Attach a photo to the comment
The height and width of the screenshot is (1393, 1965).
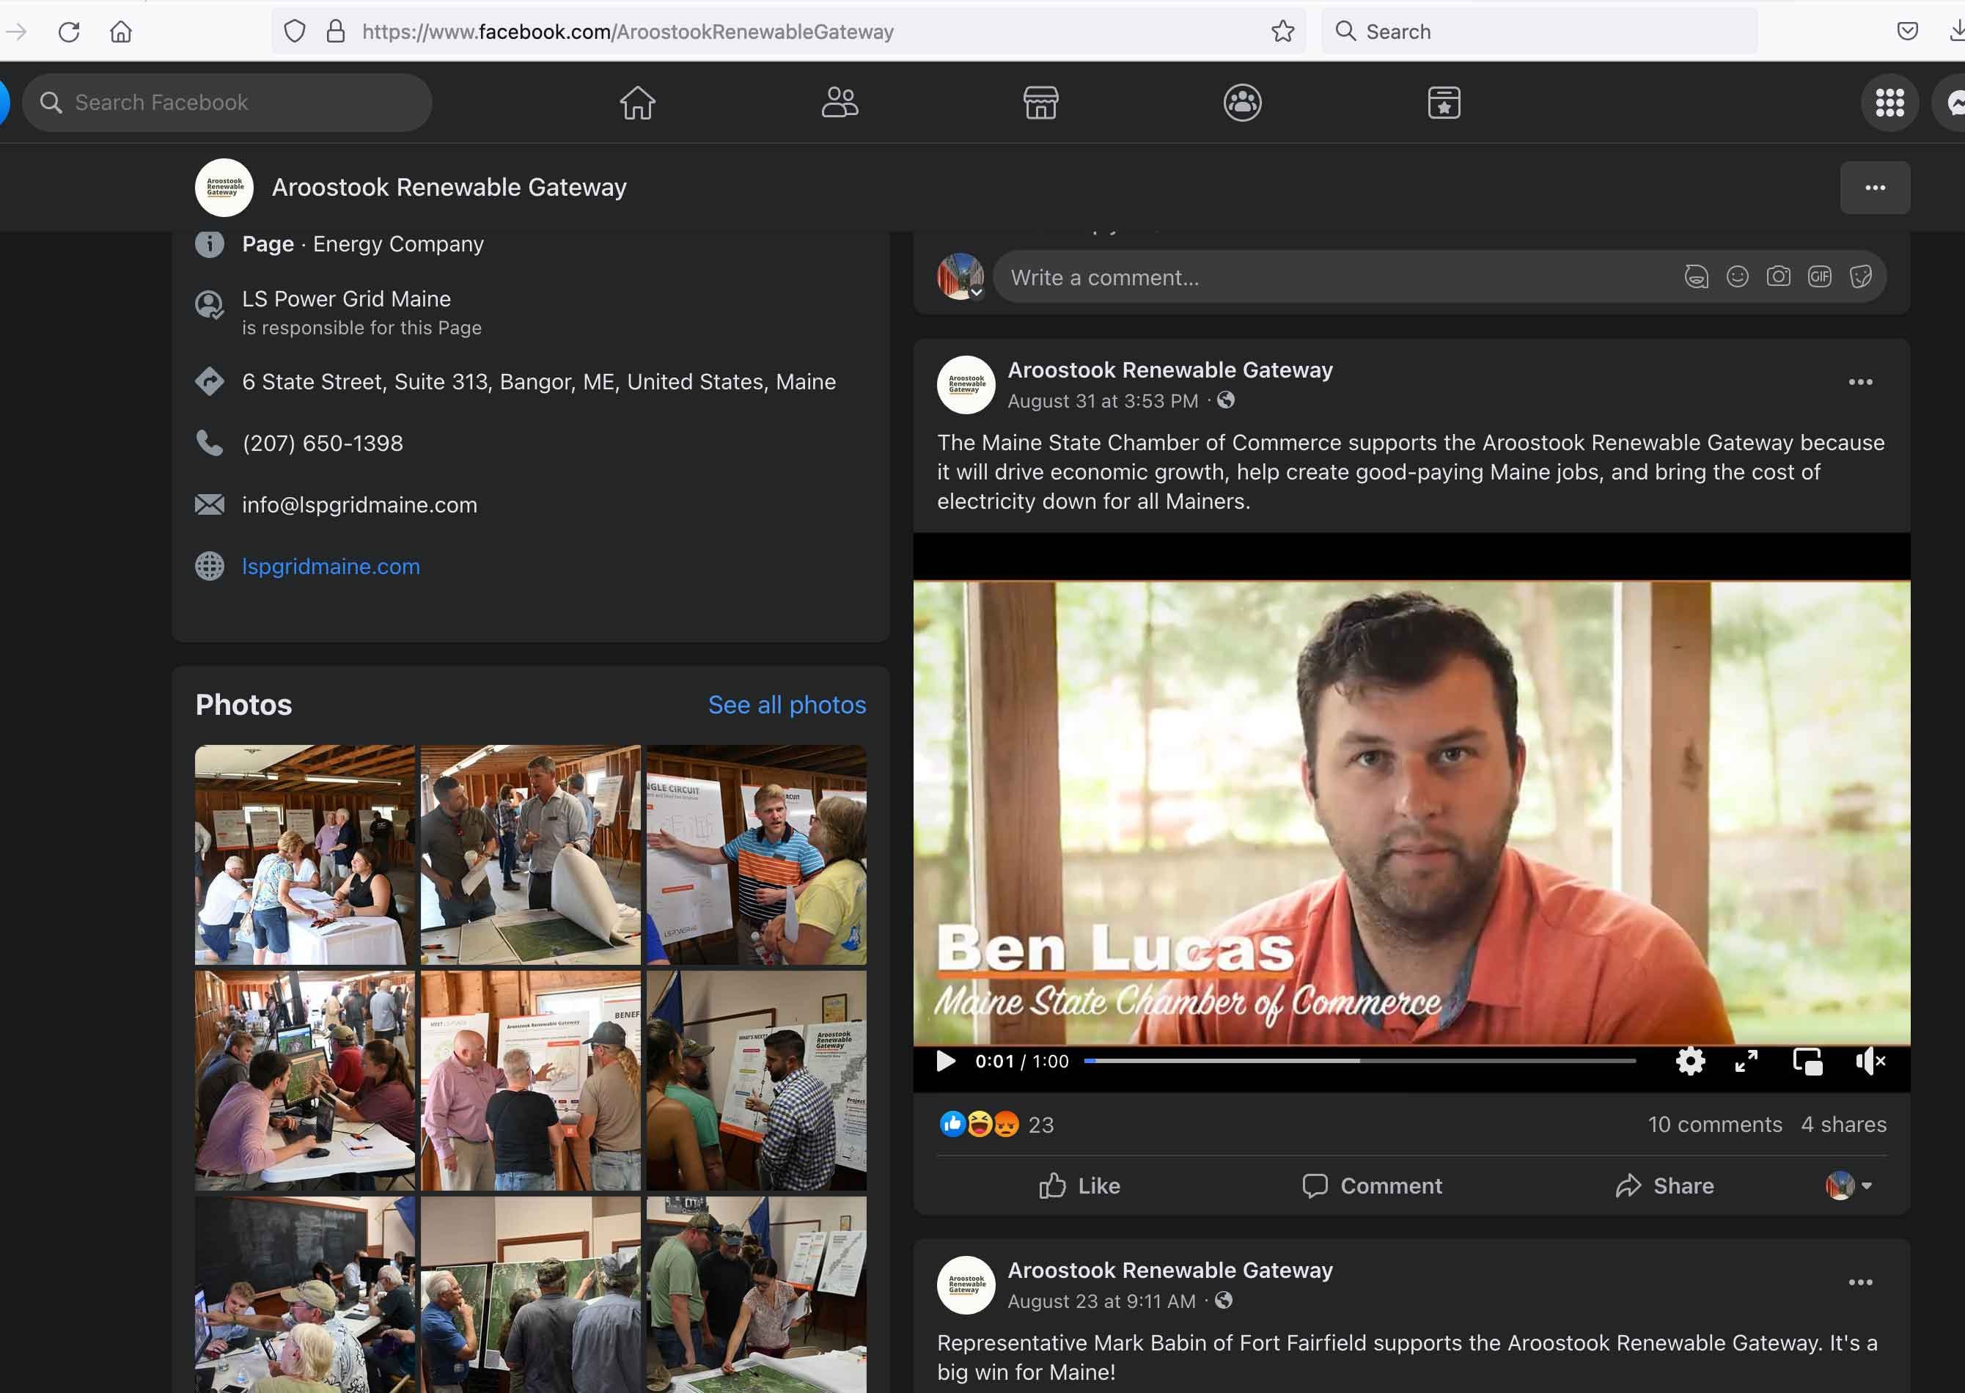click(1778, 276)
